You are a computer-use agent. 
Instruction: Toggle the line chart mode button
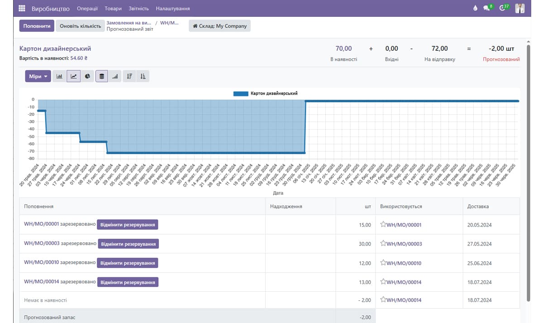[x=73, y=77]
